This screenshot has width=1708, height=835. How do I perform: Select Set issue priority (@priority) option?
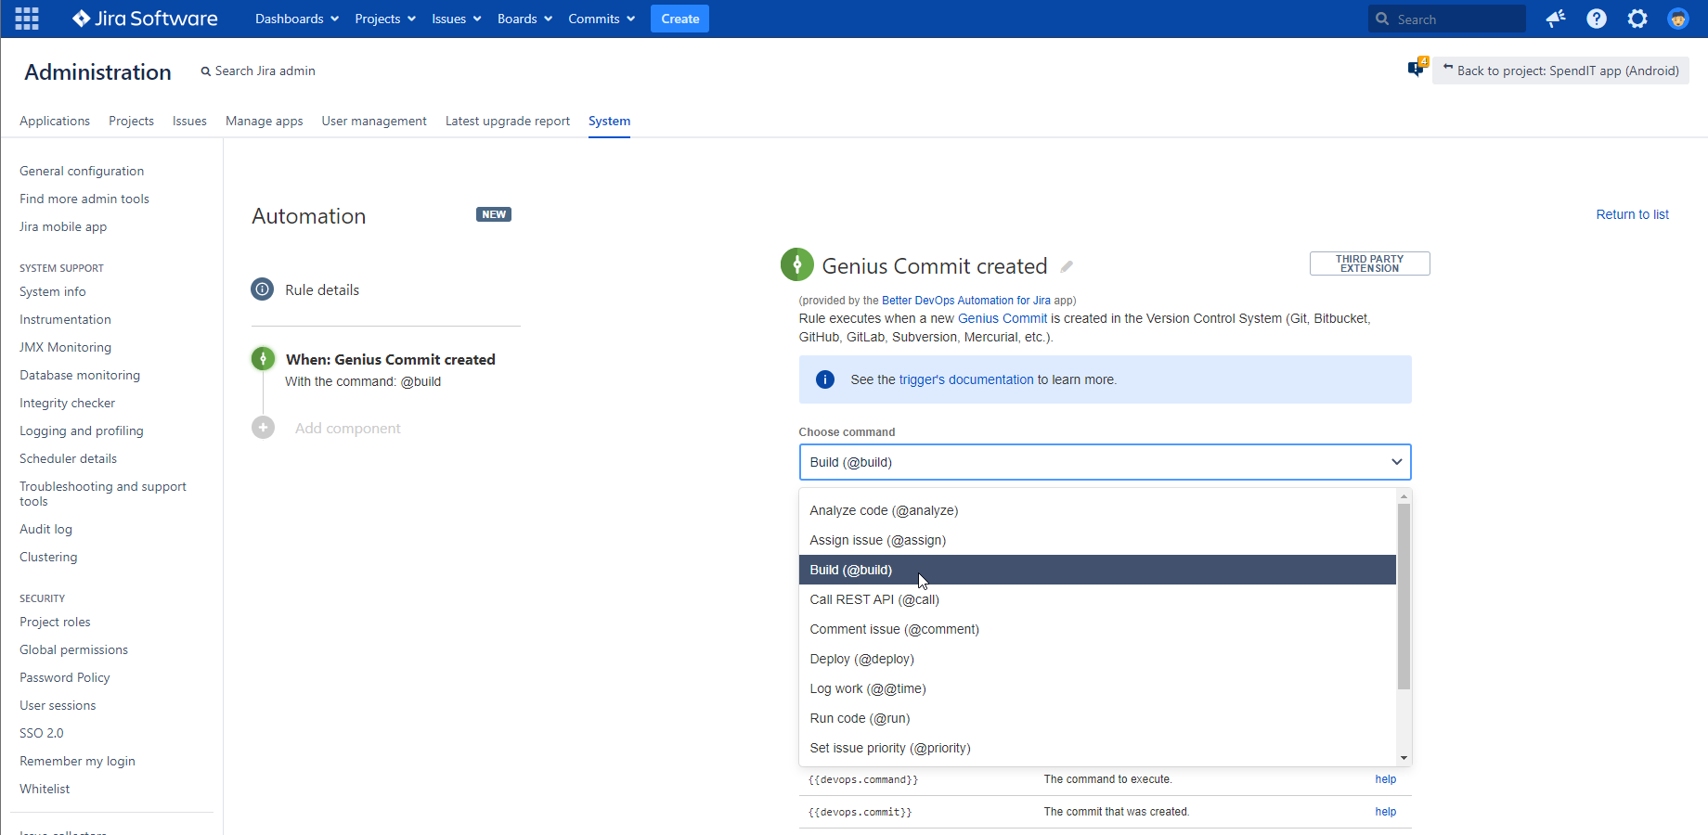pyautogui.click(x=1097, y=748)
